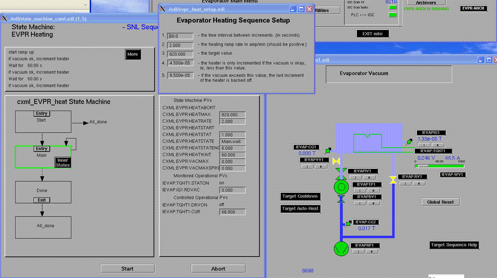497x278 pixels.
Task: Open IEVAPBV1 with its '|' button
Action: click(360, 203)
